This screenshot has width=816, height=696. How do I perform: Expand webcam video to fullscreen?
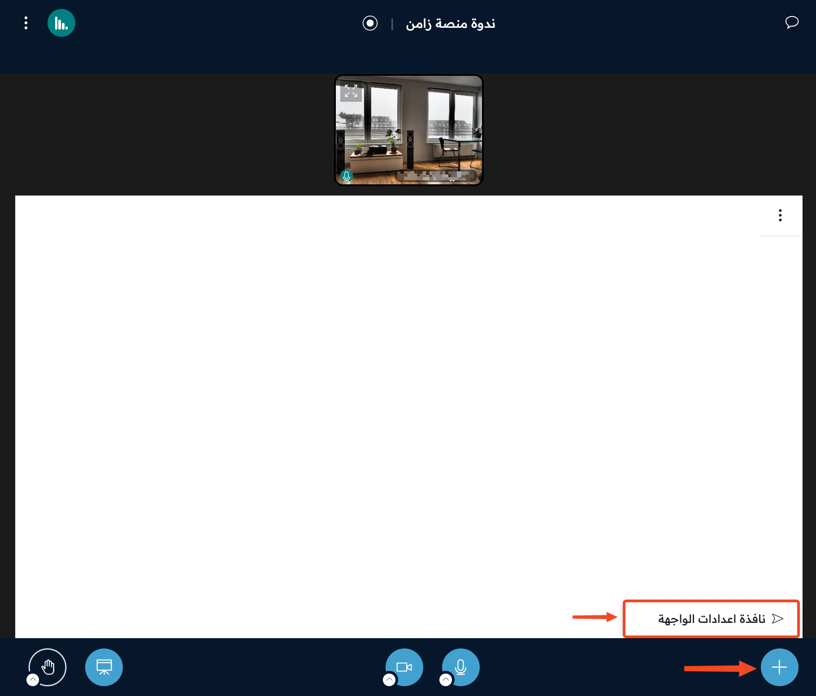tap(351, 91)
